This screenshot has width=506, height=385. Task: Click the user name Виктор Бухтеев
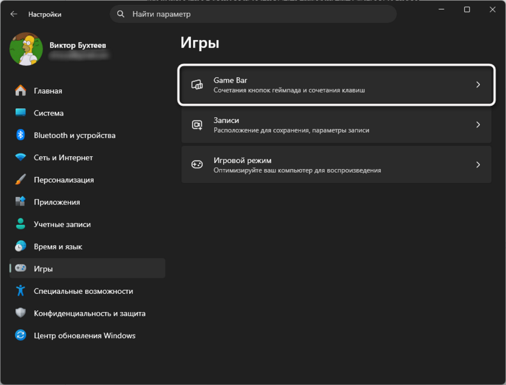coord(77,45)
